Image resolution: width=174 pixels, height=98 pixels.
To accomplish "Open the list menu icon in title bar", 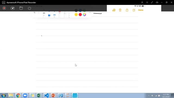I will 147,2.
